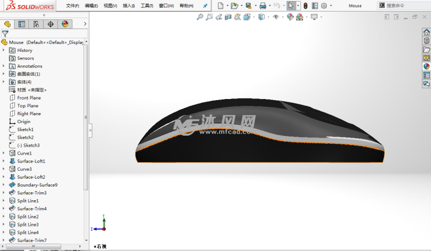Switch to ConfigurationManager tab
The image size is (431, 251).
point(36,24)
